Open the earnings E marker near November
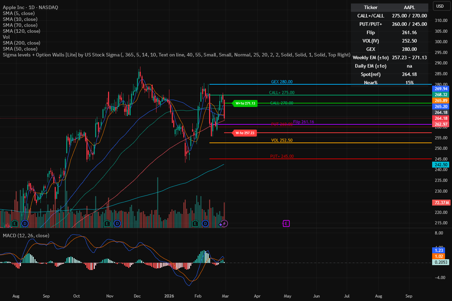 (107, 223)
